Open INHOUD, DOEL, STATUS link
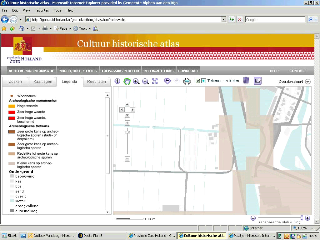This screenshot has height=240, width=320. 77,71
